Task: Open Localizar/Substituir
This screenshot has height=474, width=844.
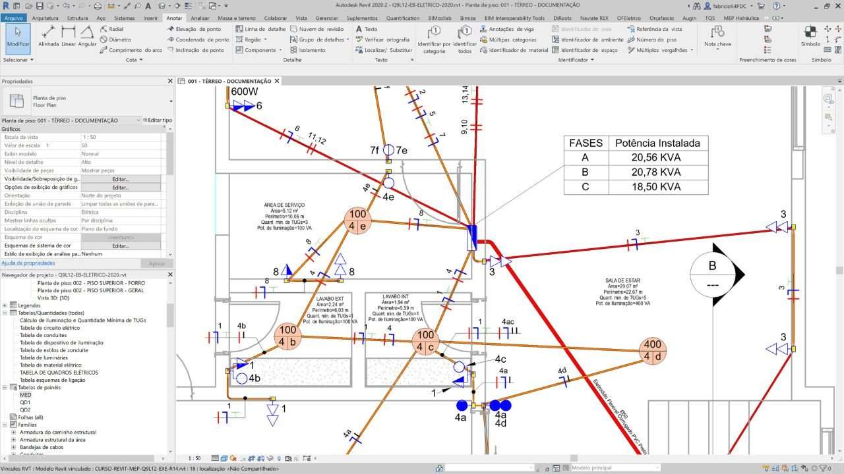Action: [x=384, y=50]
